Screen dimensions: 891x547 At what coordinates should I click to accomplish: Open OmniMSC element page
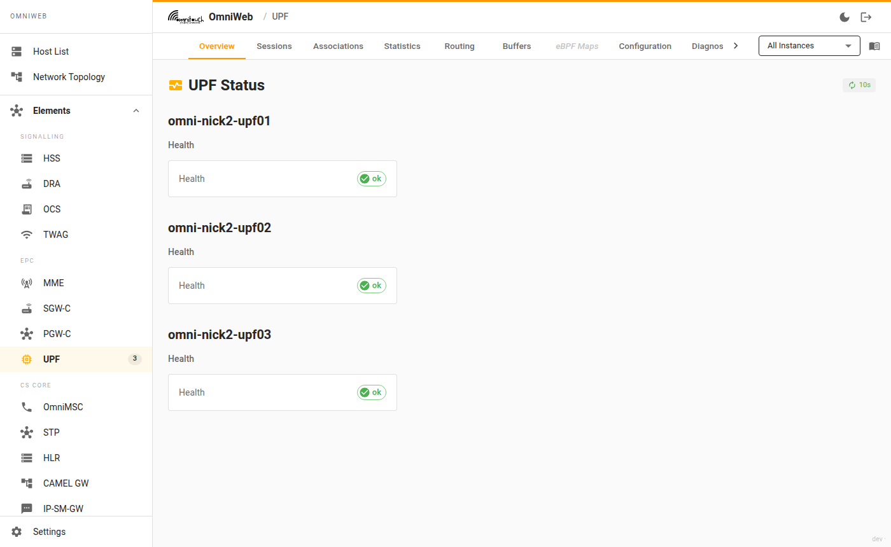pos(76,407)
